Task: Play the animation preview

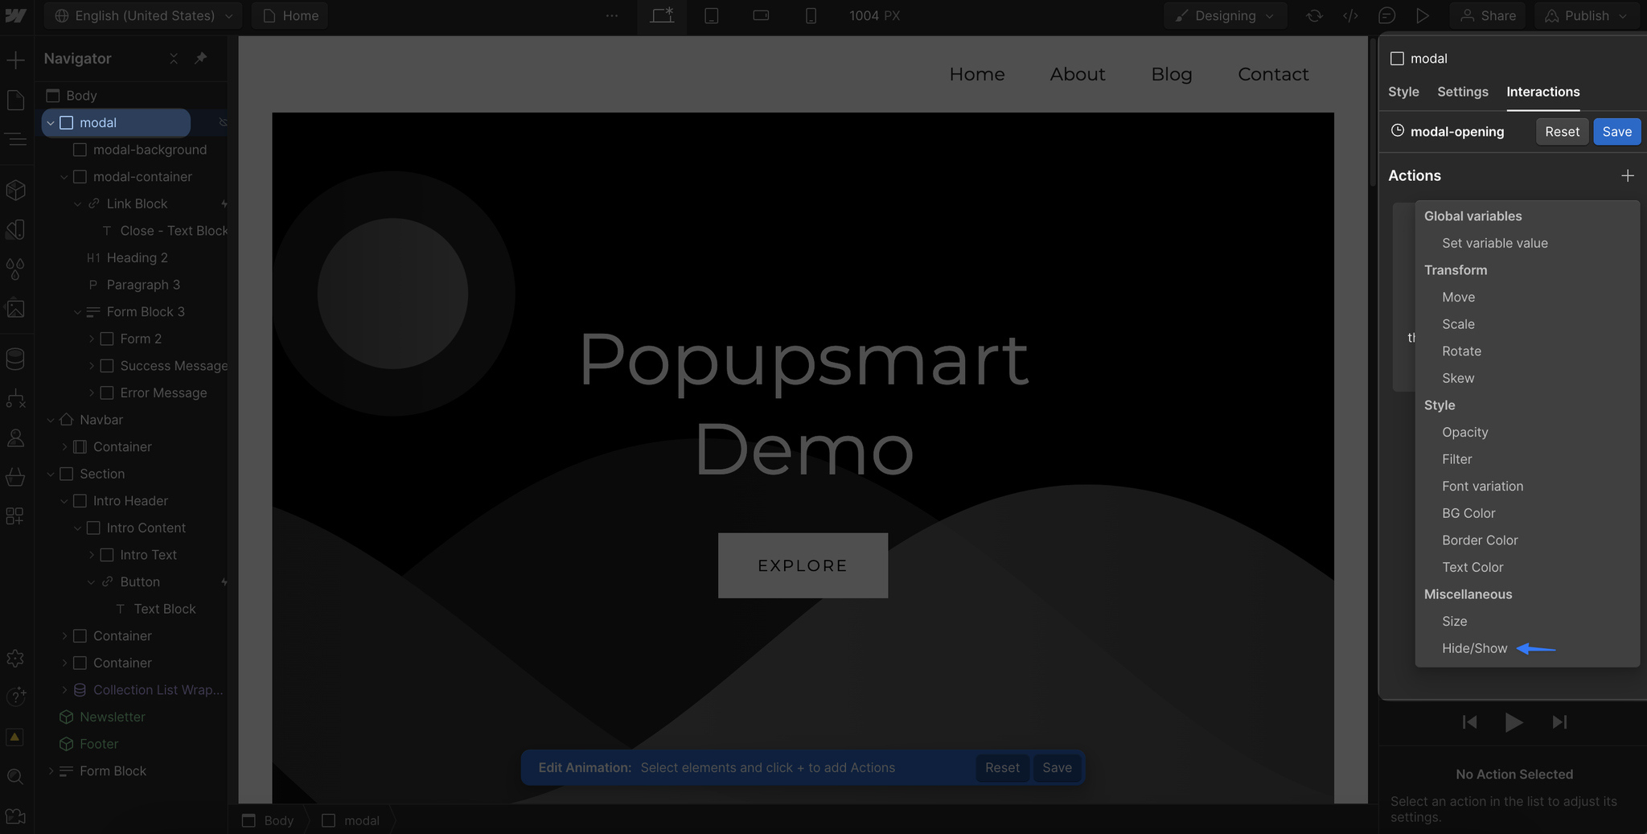Action: point(1514,722)
